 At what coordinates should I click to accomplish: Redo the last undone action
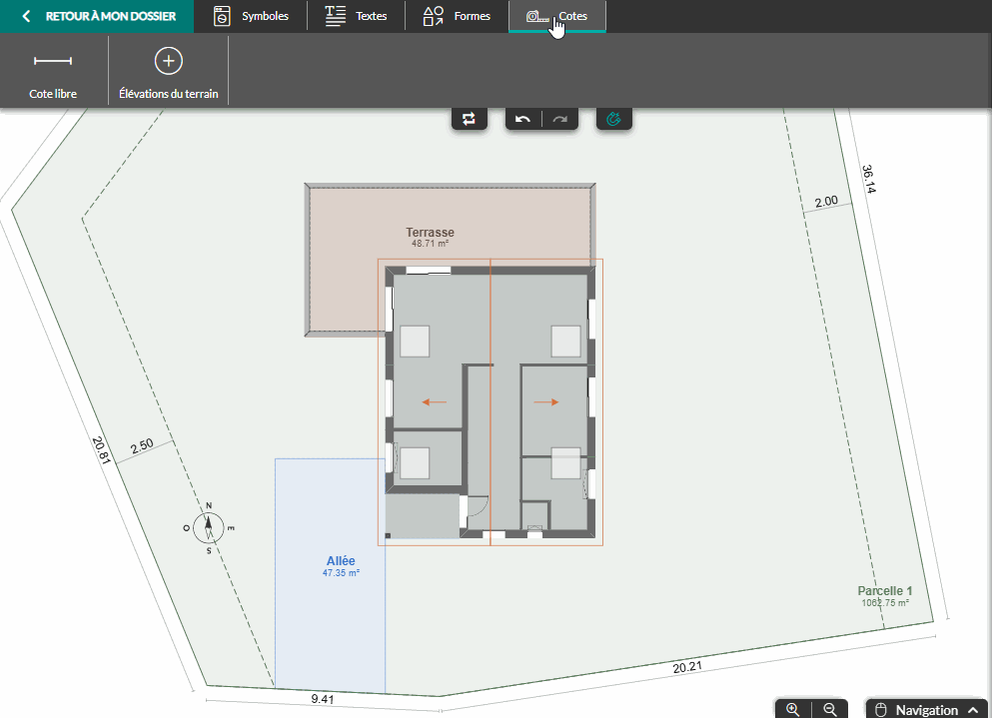(560, 119)
